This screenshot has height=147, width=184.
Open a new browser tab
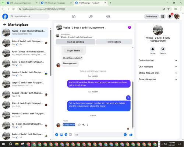[110, 3]
